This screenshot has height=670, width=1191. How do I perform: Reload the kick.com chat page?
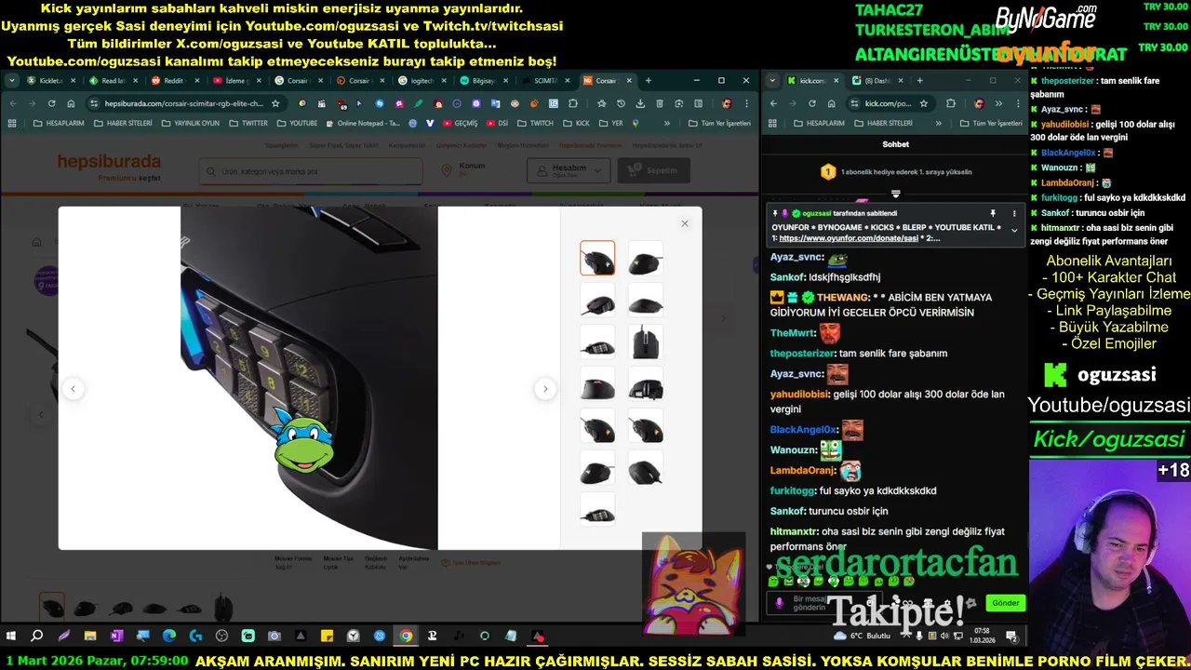pos(811,103)
